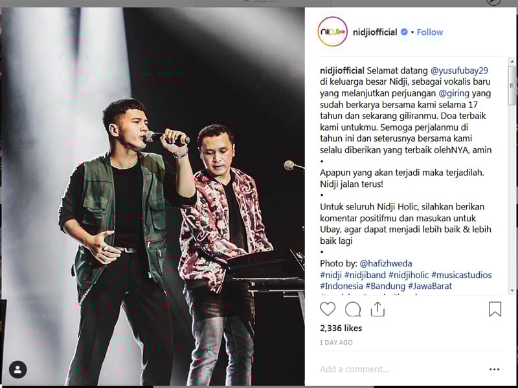518x388 pixels.
Task: Click scrollbar down arrow in caption
Action: (512, 290)
